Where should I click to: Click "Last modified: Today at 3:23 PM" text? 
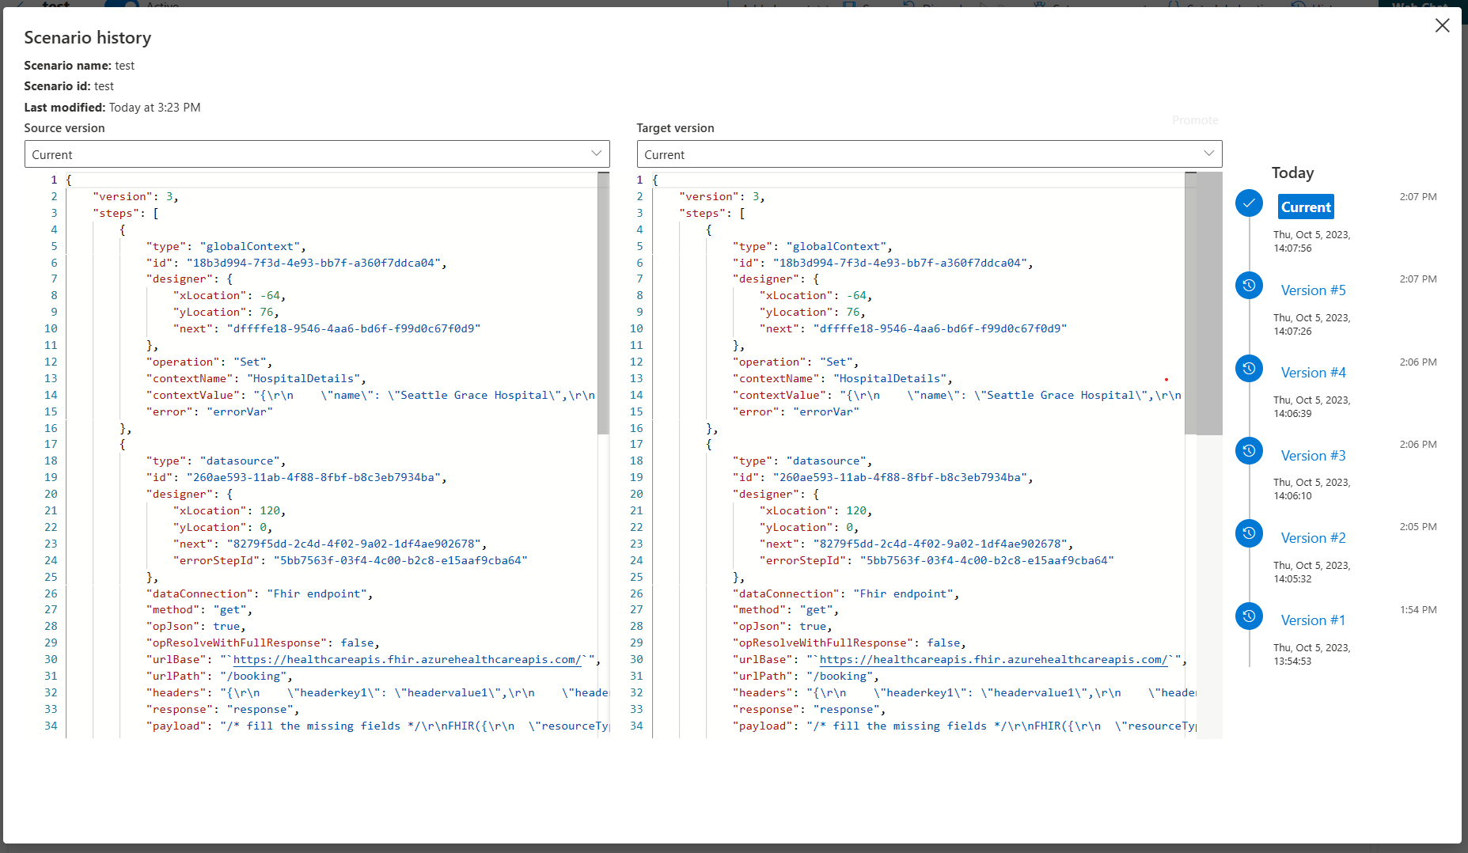112,107
